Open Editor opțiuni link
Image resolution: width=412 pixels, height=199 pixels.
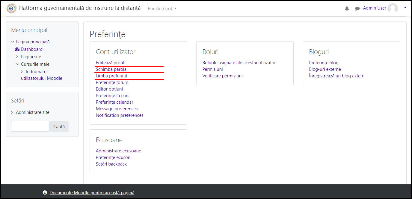(x=109, y=89)
